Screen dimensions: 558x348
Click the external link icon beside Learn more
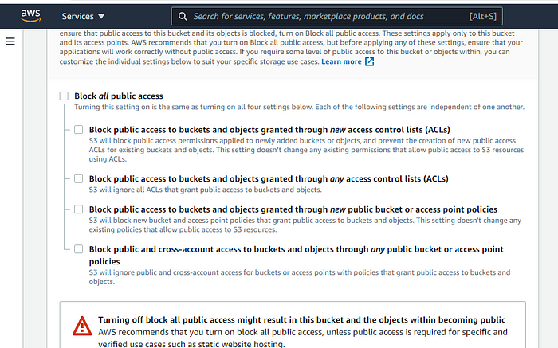pyautogui.click(x=369, y=61)
